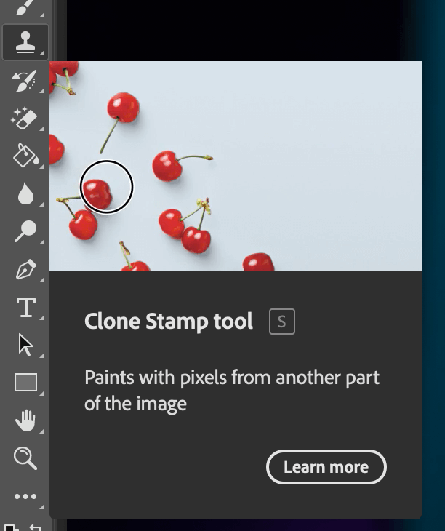
Task: Open the Edit Toolbar three-dots menu
Action: (25, 497)
